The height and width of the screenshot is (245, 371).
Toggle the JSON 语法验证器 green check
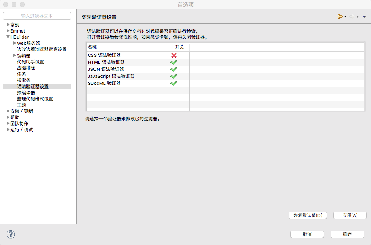174,69
